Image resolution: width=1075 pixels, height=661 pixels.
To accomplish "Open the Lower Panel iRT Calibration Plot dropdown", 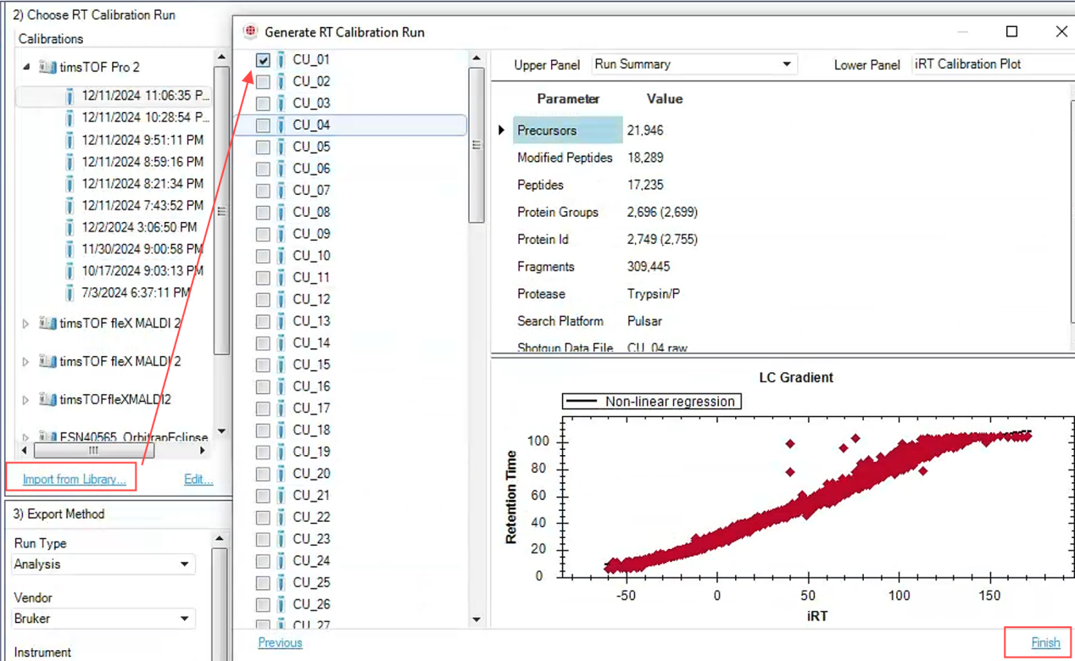I will click(x=993, y=64).
